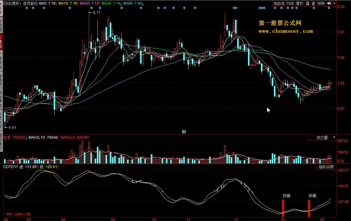
Task: Click the 财 financial event marker
Action: click(x=184, y=132)
